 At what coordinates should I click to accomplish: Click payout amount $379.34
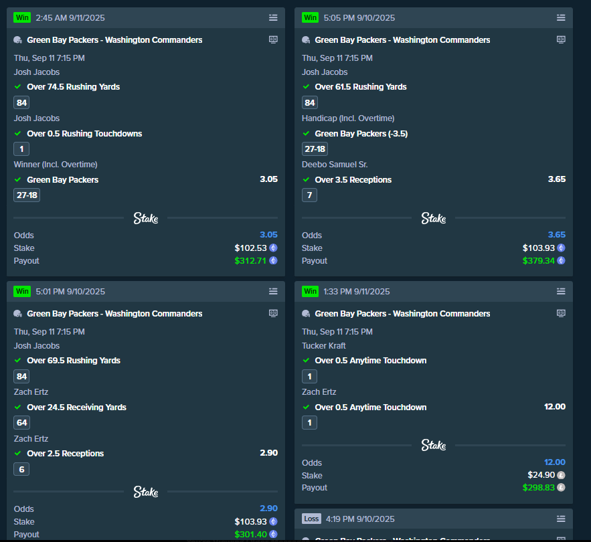[538, 260]
